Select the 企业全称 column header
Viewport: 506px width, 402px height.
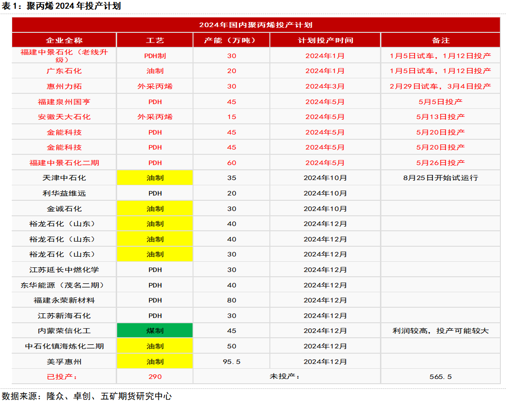point(64,40)
